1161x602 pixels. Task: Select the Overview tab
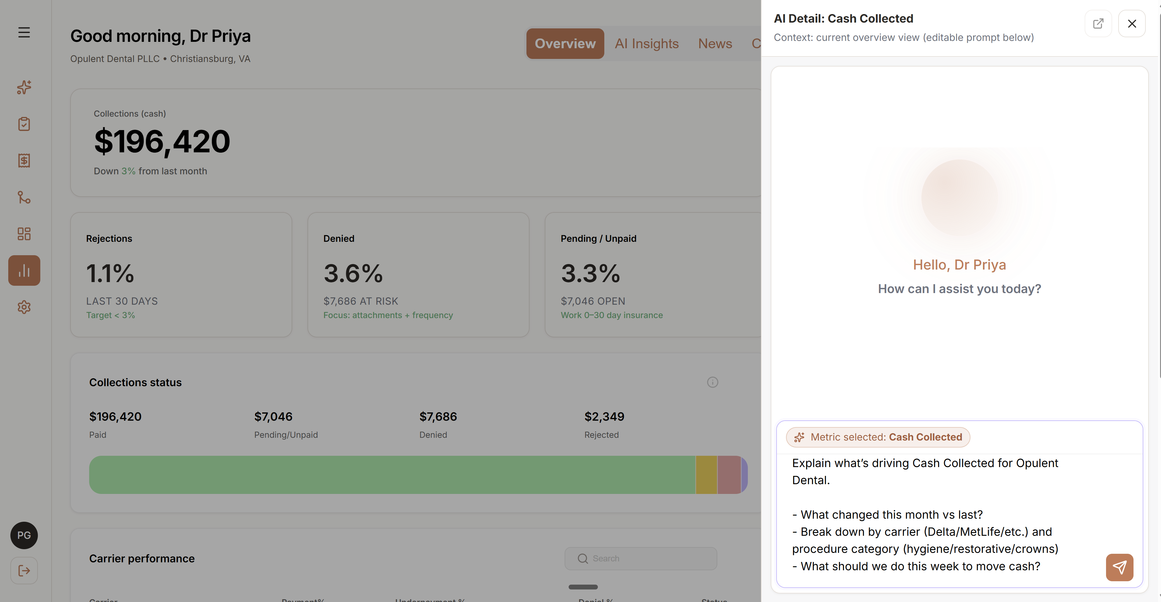click(x=565, y=44)
